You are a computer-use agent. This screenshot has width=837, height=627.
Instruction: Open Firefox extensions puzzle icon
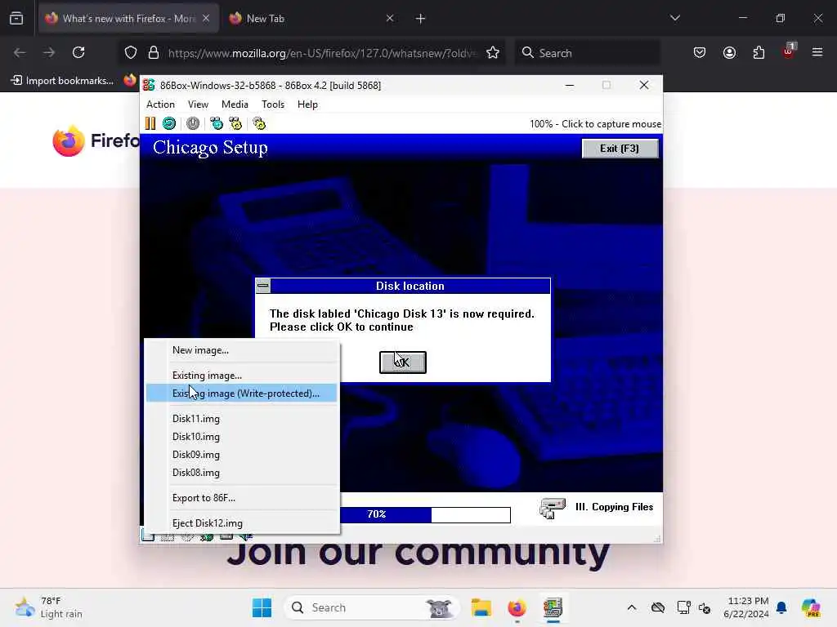point(759,52)
